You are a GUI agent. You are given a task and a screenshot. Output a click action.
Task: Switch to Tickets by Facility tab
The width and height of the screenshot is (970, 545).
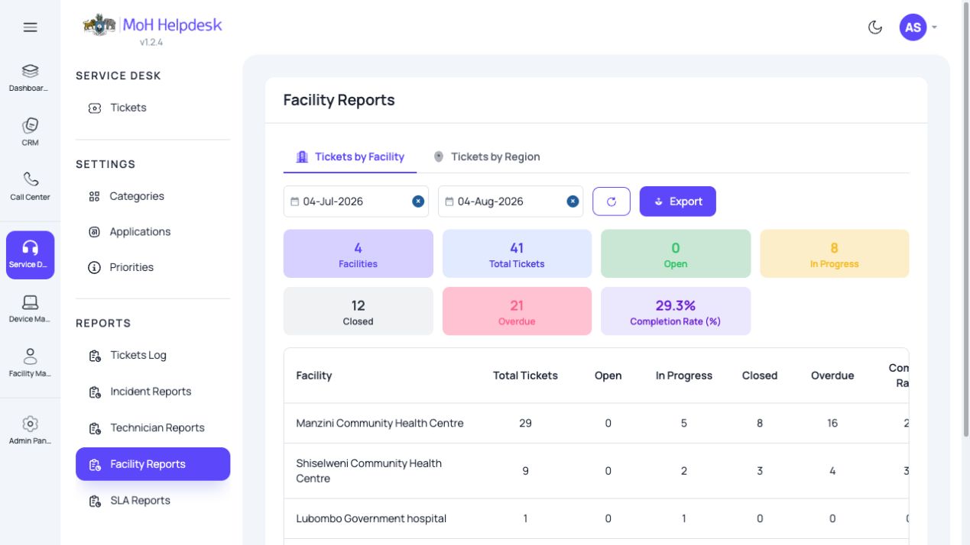pyautogui.click(x=350, y=156)
